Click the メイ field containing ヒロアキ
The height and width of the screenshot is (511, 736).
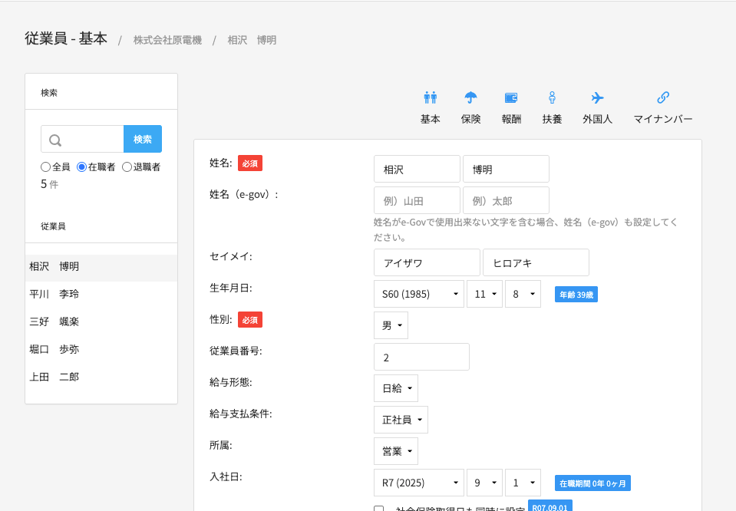coord(536,262)
